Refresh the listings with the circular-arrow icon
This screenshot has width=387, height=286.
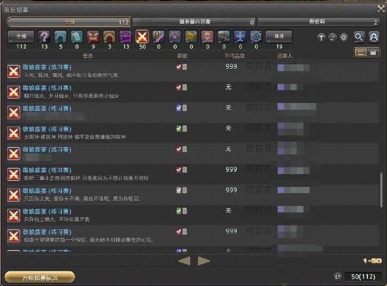[x=338, y=276]
